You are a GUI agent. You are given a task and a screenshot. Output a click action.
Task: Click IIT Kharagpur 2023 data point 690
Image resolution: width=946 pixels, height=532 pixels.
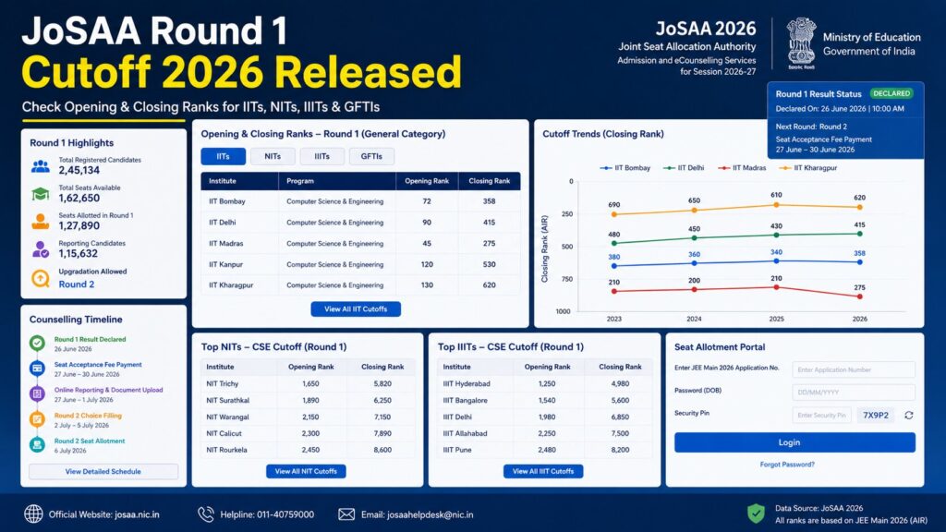point(614,214)
